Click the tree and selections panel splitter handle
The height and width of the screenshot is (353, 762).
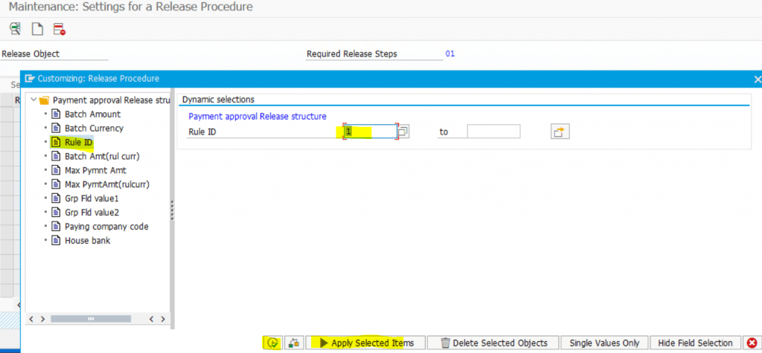(172, 211)
